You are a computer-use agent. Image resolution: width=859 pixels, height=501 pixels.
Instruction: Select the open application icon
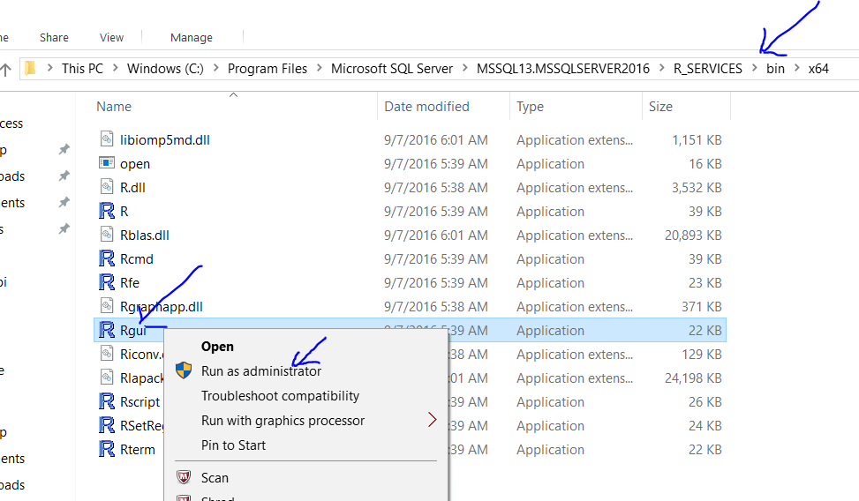tap(107, 163)
